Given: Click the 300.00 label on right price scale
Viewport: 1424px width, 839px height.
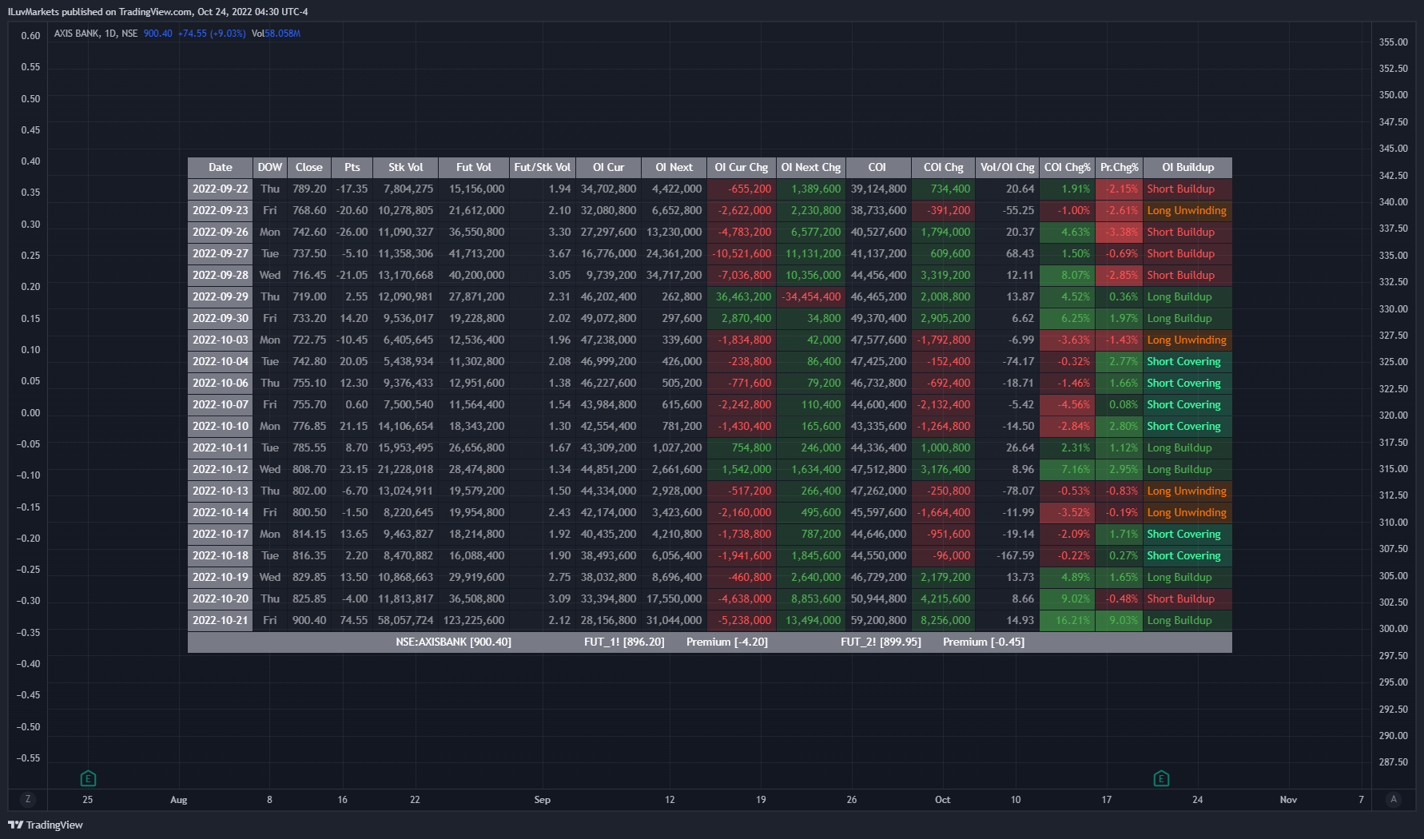Looking at the screenshot, I should click(1394, 629).
